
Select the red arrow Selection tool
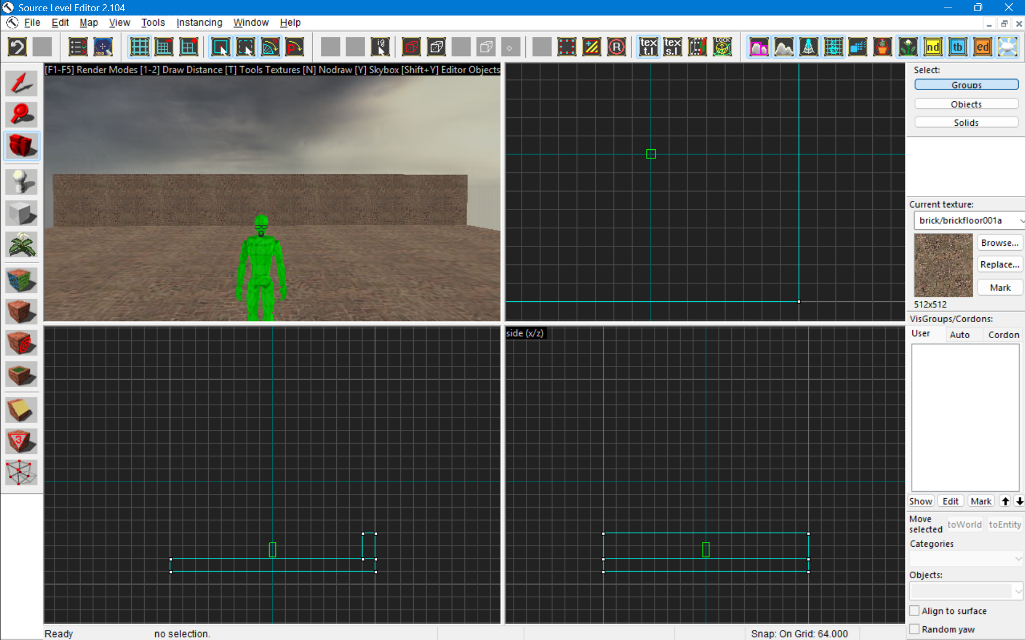[x=21, y=84]
